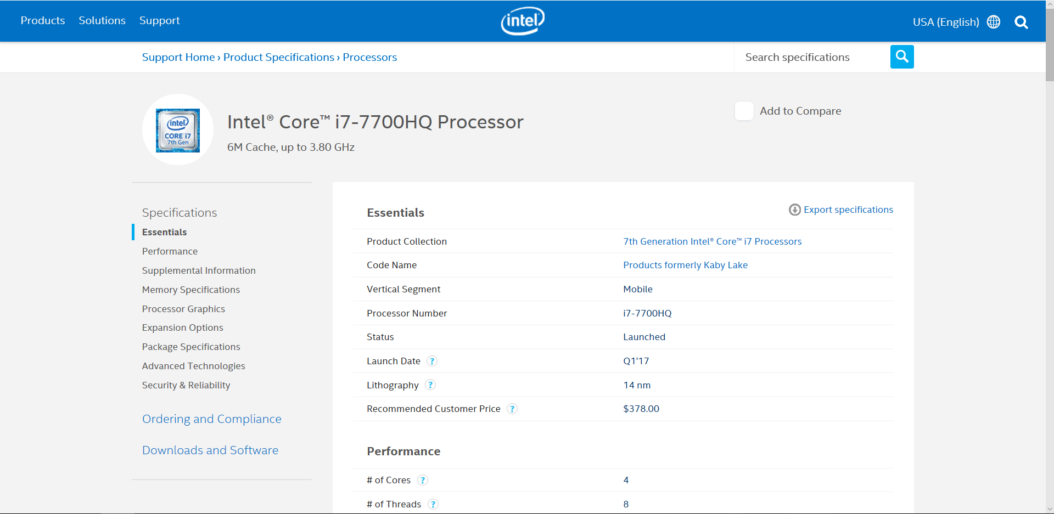This screenshot has height=514, width=1054.
Task: Click help icon next to # of Cores
Action: 422,480
